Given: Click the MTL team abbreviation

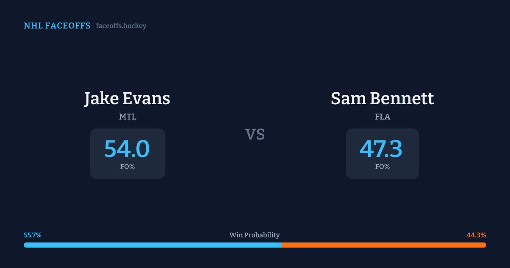Looking at the screenshot, I should [127, 117].
